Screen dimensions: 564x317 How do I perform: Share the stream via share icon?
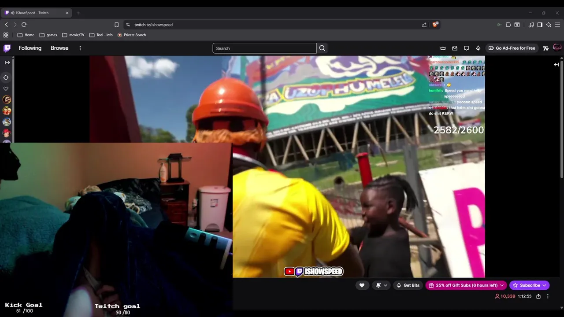(538, 296)
